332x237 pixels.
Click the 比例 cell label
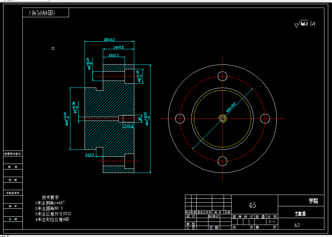(272, 217)
